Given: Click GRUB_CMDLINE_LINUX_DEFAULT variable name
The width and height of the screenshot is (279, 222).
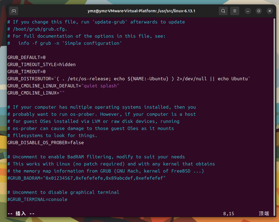Looking at the screenshot, I should (43, 86).
